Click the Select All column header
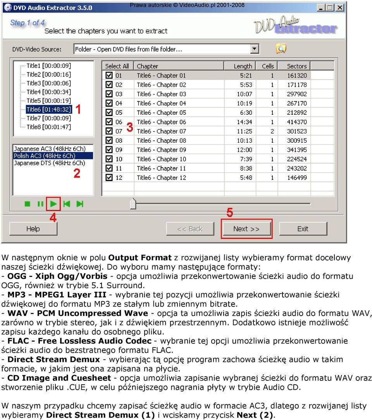Image resolution: width=372 pixels, height=420 pixels. [118, 66]
